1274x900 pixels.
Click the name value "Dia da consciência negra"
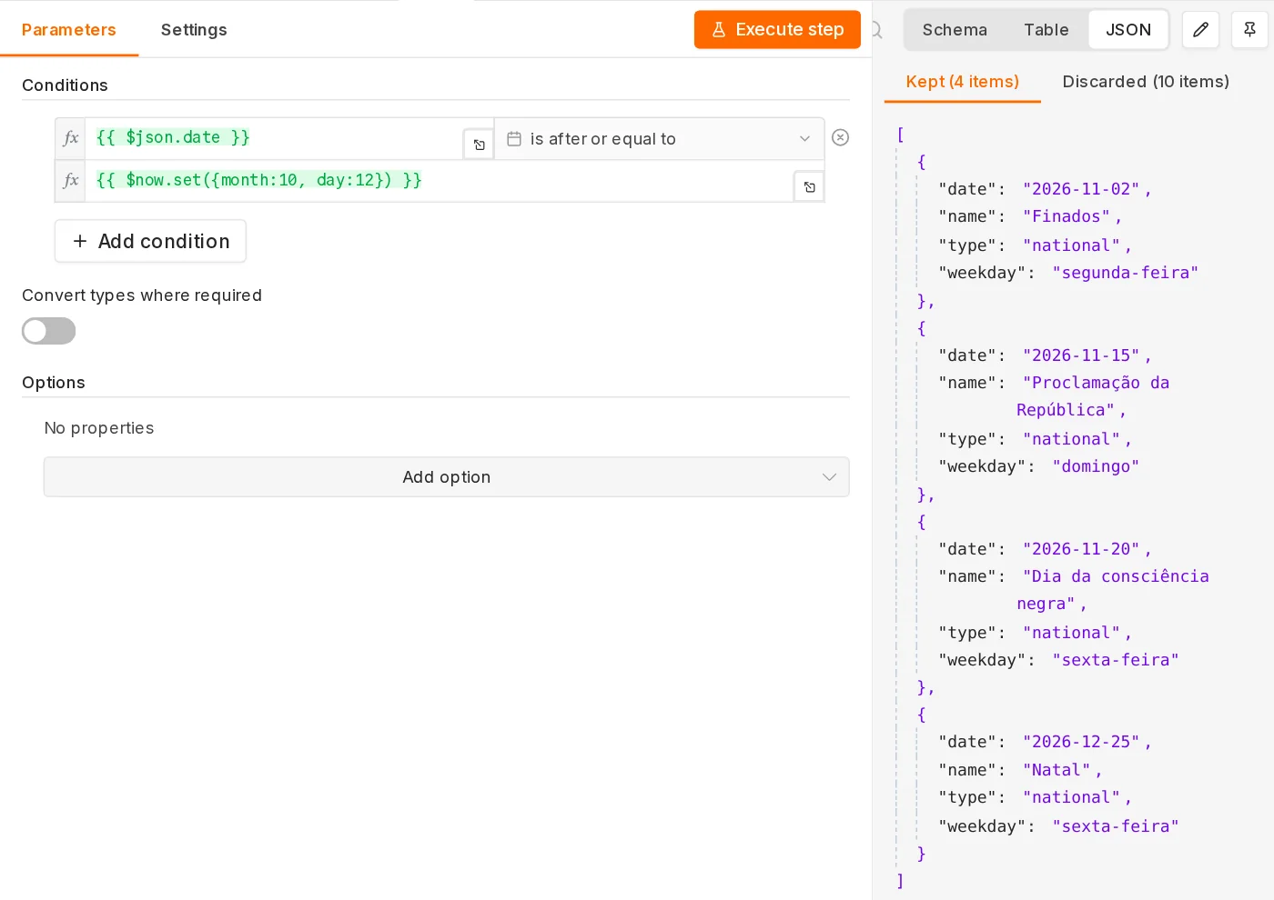coord(1115,590)
